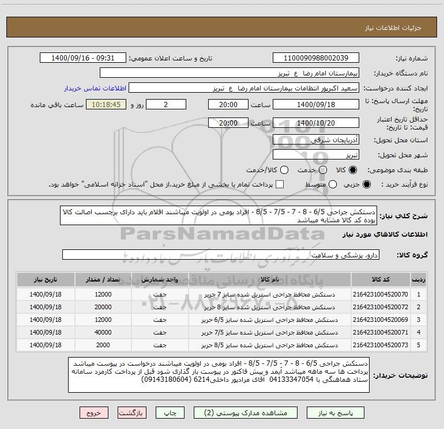
Task: Click the response deadline hour field 20:00
Action: 228,104
